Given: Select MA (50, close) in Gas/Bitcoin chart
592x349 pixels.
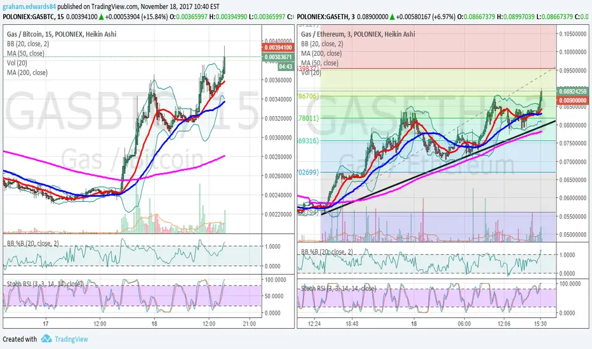Looking at the screenshot, I should click(x=25, y=53).
